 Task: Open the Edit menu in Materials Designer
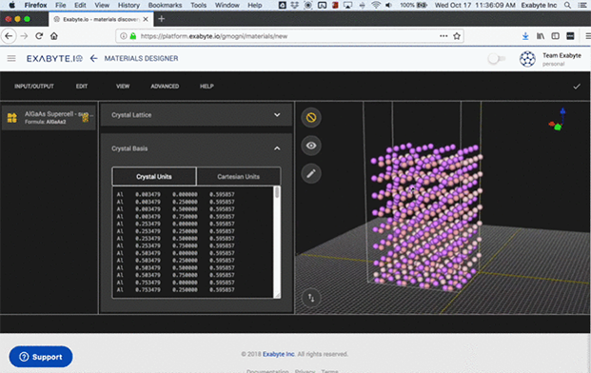82,87
